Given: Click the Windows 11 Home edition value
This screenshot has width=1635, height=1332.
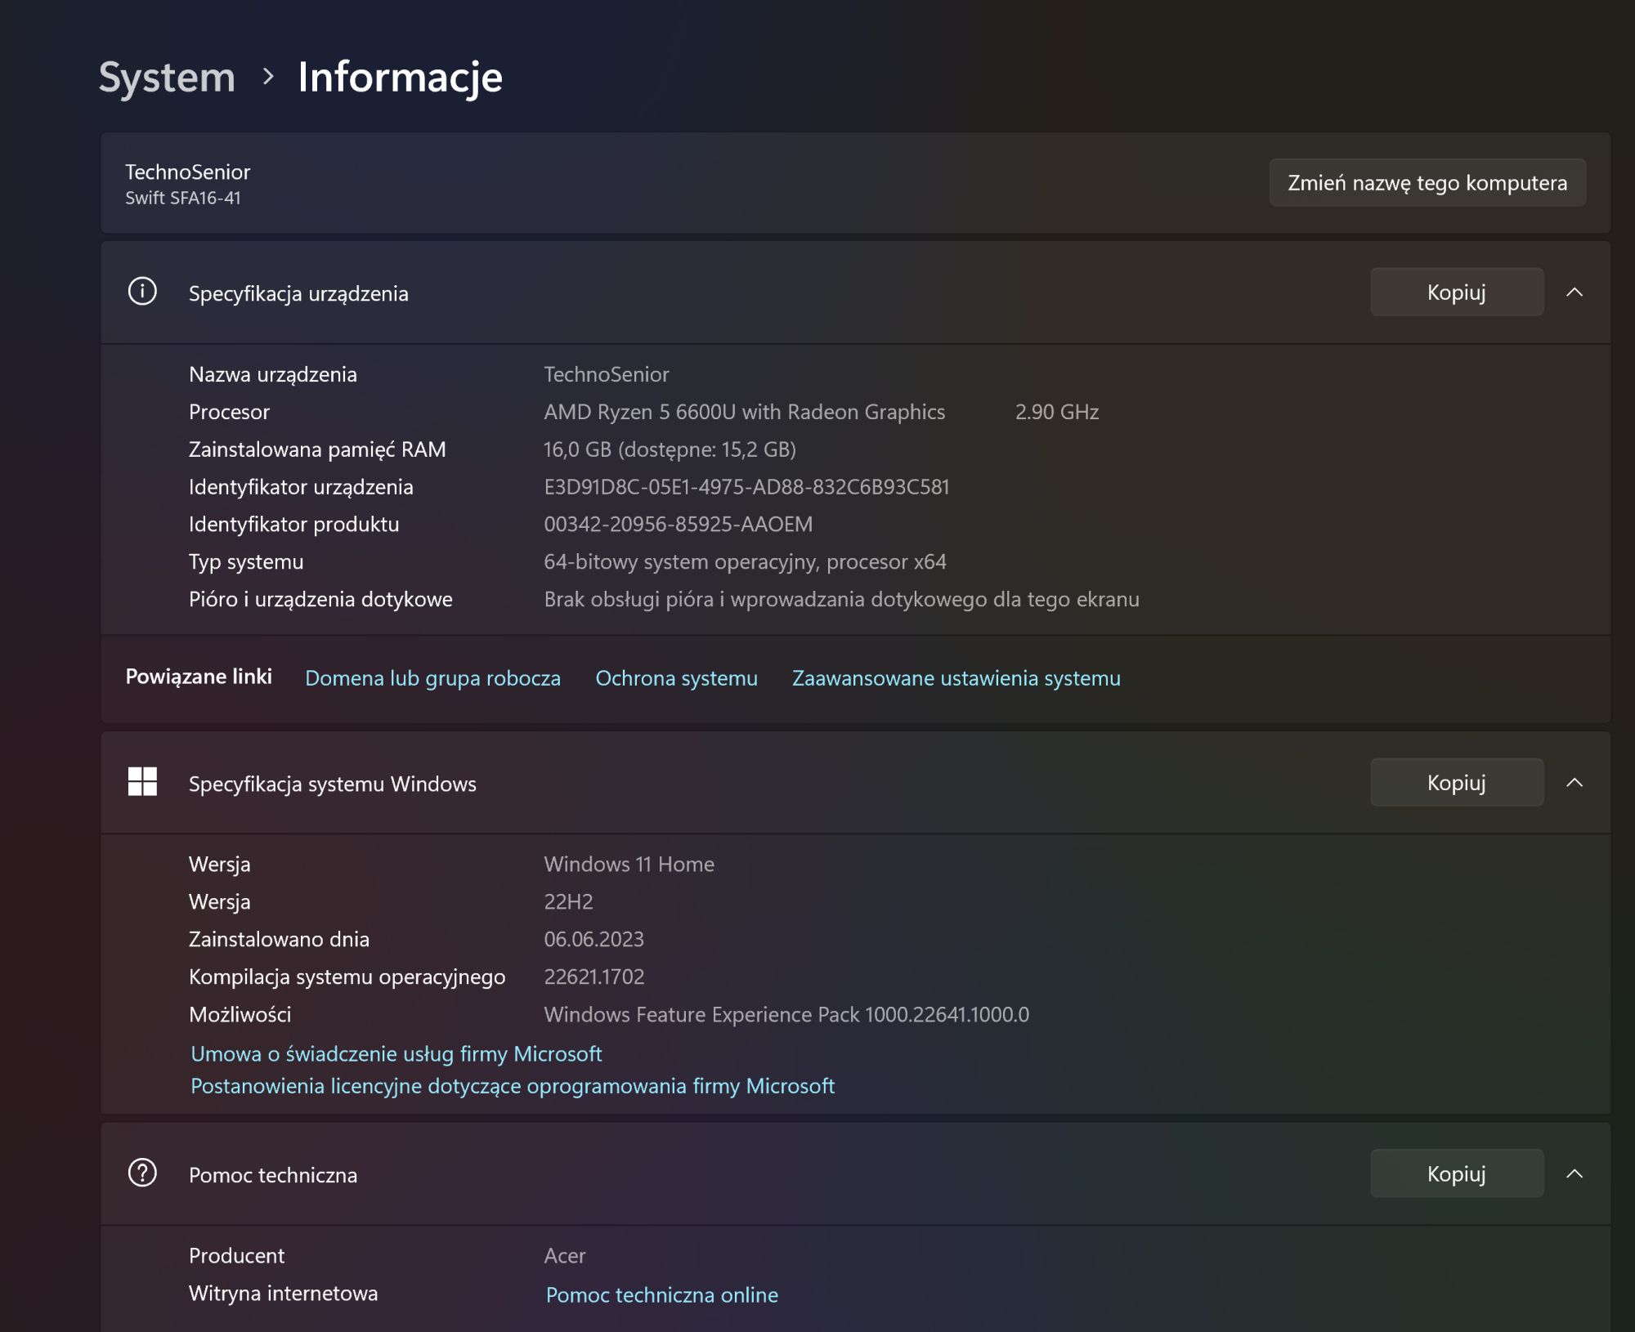Looking at the screenshot, I should [629, 865].
